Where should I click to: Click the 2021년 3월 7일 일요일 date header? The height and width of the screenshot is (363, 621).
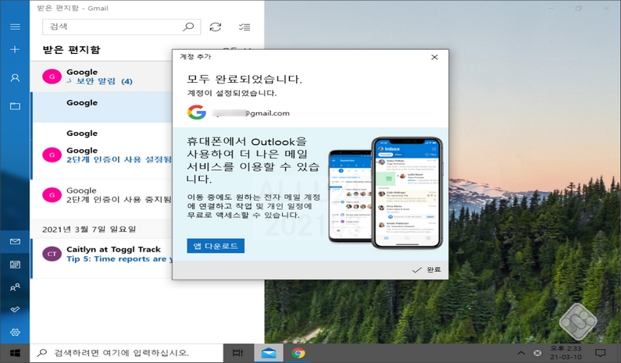[89, 230]
